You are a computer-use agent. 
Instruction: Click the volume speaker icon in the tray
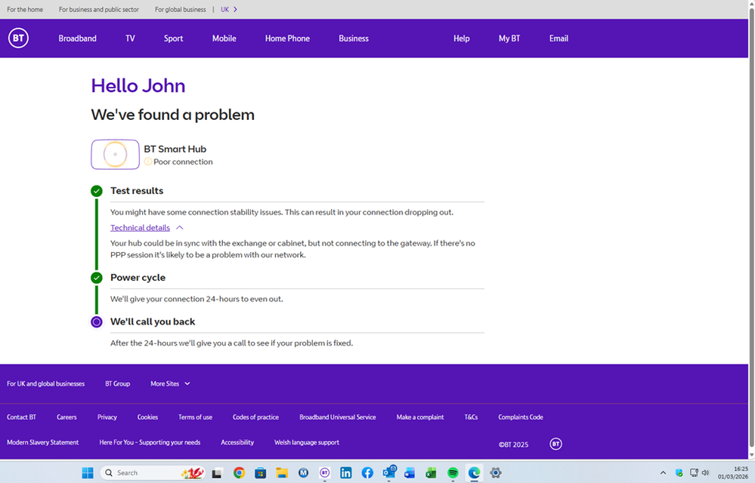coord(706,473)
